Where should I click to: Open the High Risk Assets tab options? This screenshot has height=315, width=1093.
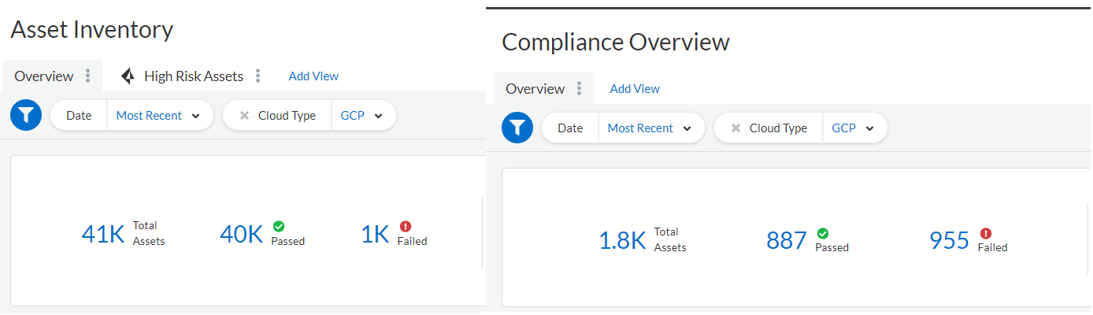pyautogui.click(x=258, y=76)
